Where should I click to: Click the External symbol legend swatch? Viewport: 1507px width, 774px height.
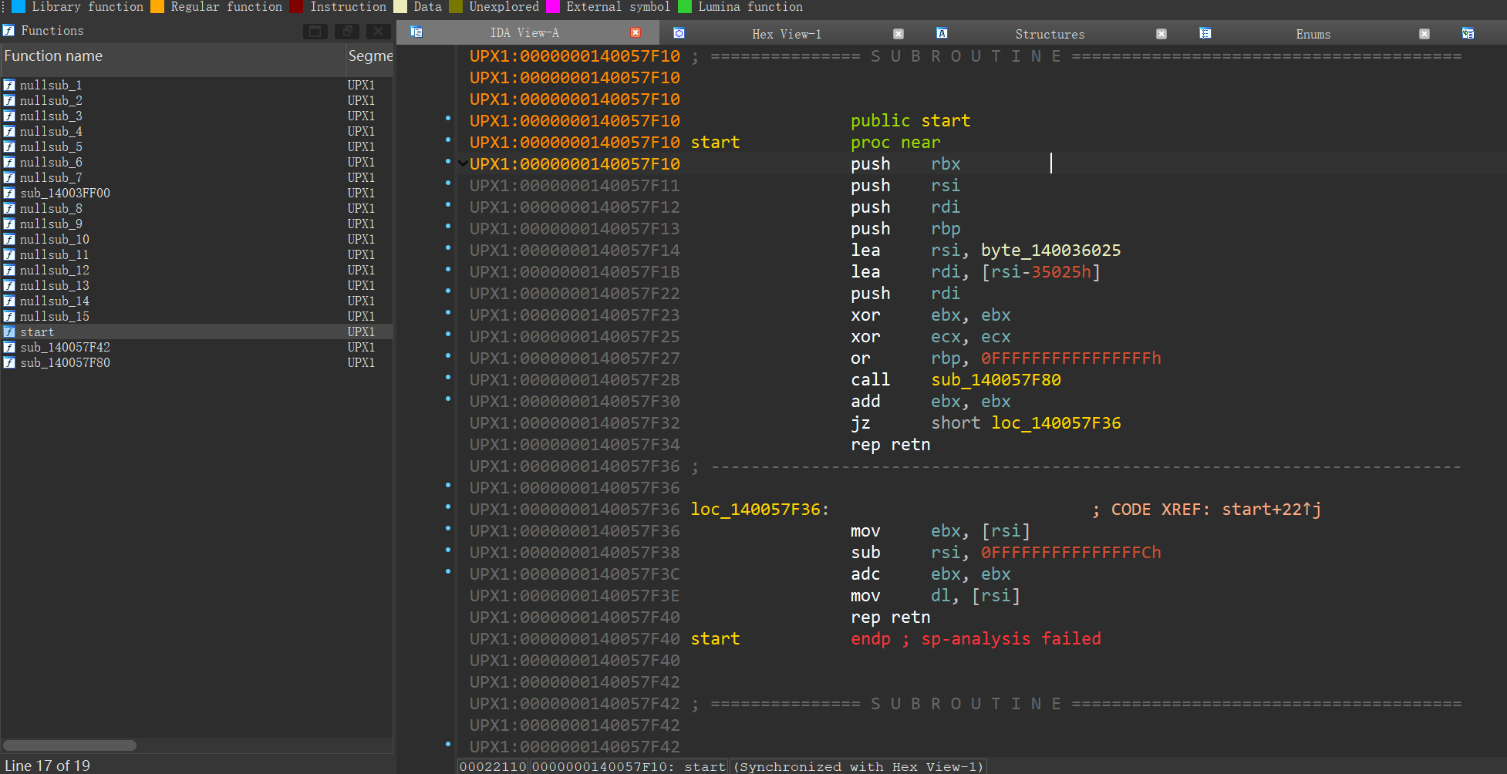coord(553,7)
